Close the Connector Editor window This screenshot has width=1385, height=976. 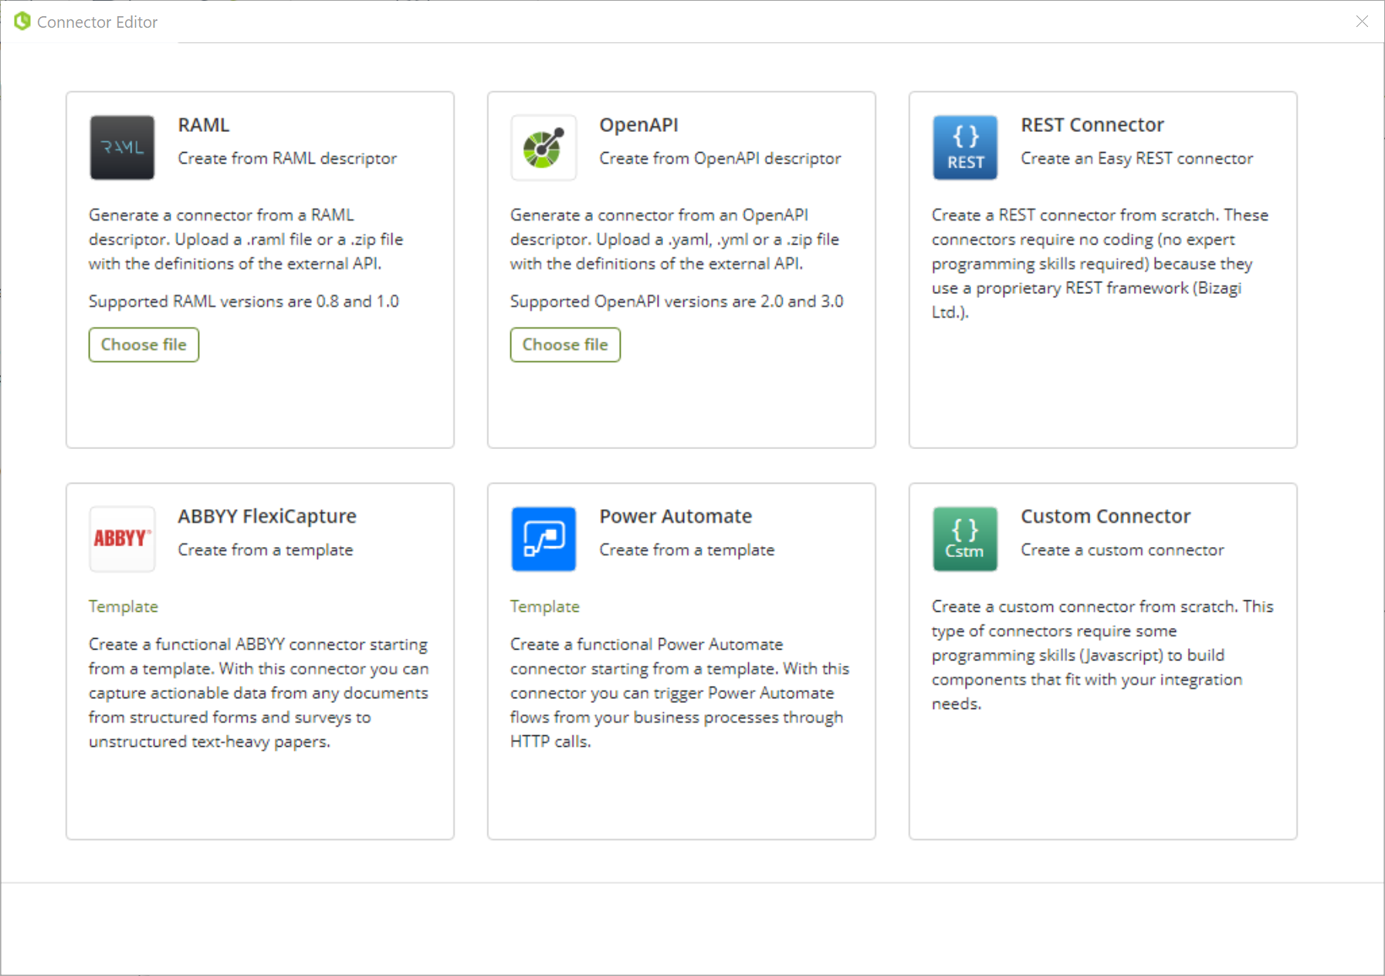(x=1362, y=22)
